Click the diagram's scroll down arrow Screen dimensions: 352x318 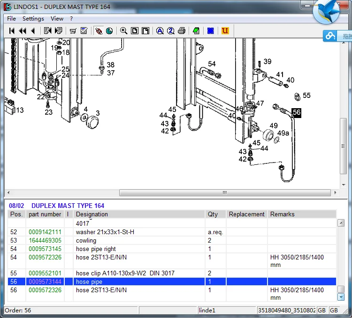point(344,185)
